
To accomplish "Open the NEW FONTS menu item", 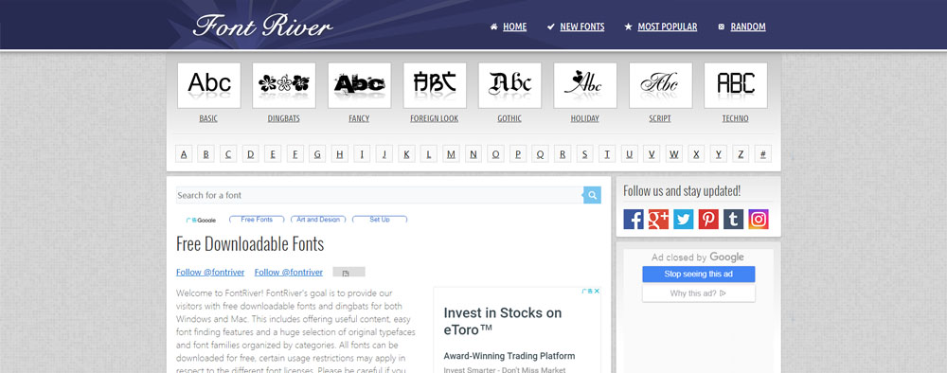I will click(582, 27).
